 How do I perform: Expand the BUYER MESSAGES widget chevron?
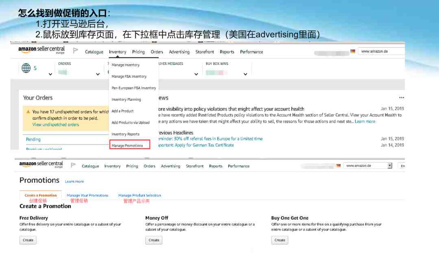196,74
